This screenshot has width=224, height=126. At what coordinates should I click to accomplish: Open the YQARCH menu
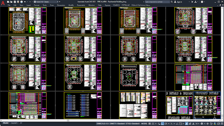(116, 5)
